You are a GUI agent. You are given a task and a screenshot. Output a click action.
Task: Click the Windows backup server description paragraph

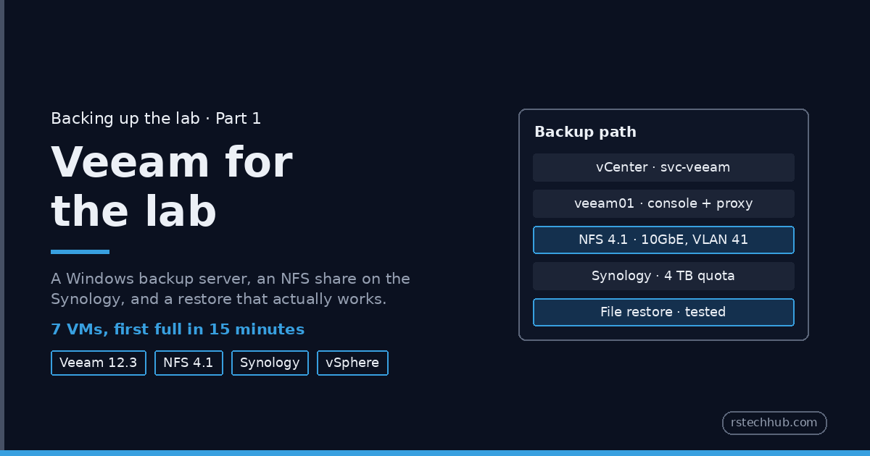[231, 289]
